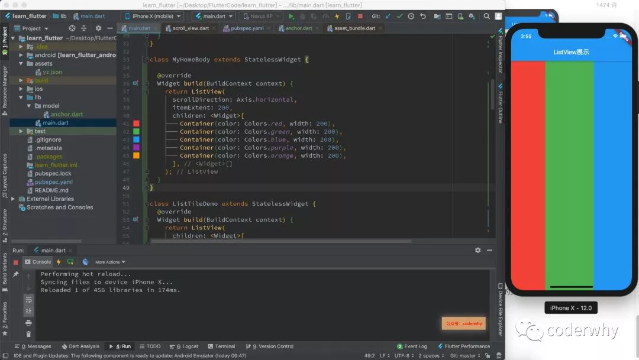Screen dimensions: 639x360
Task: Click the Git revert arrow icon
Action: click(423, 17)
